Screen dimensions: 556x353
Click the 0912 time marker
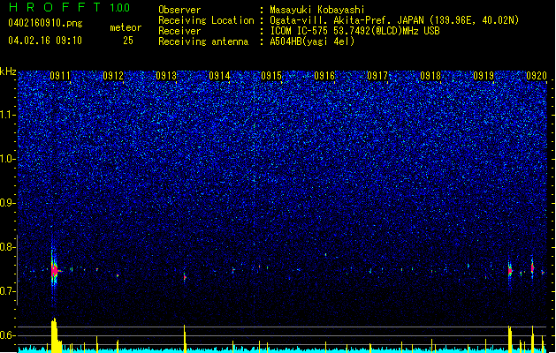click(x=113, y=76)
